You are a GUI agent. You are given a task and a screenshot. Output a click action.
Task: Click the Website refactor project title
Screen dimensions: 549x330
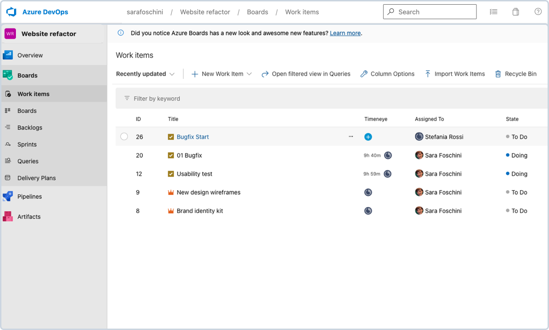click(49, 34)
